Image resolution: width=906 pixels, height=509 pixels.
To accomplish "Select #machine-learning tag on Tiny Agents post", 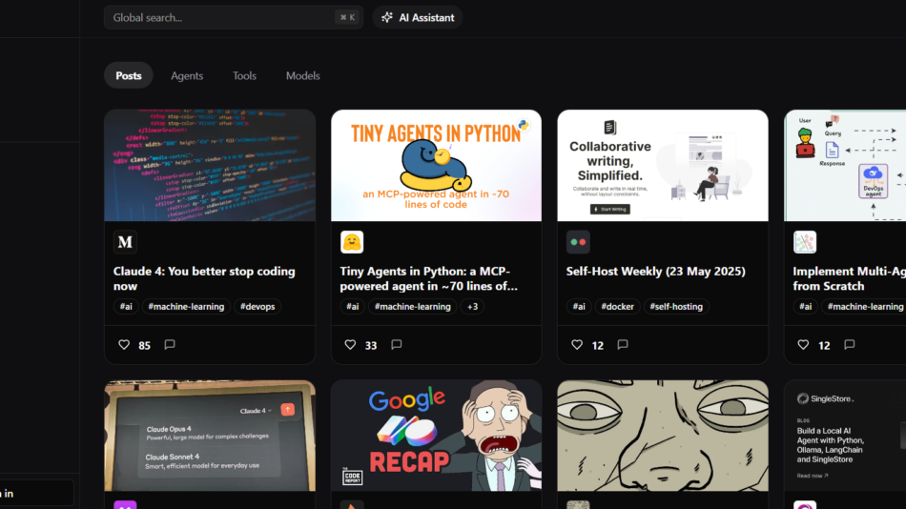I will point(413,306).
